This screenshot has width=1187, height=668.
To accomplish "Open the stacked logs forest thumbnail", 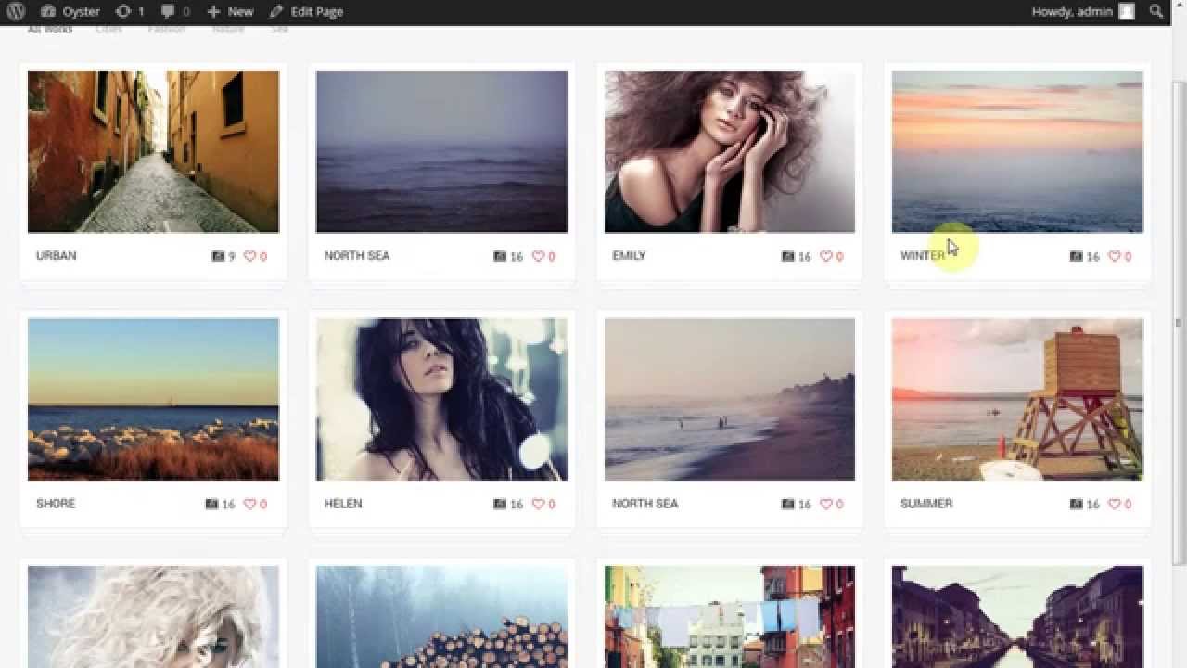I will [441, 617].
